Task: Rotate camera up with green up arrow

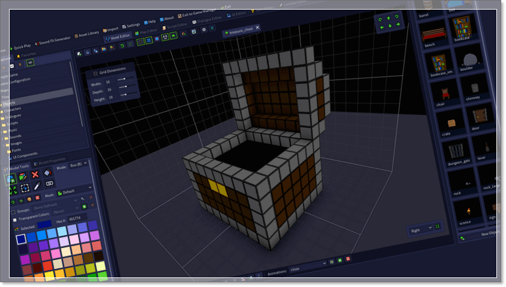Action: click(389, 19)
